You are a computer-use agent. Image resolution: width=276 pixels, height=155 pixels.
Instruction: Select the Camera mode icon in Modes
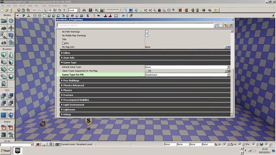tap(4, 21)
